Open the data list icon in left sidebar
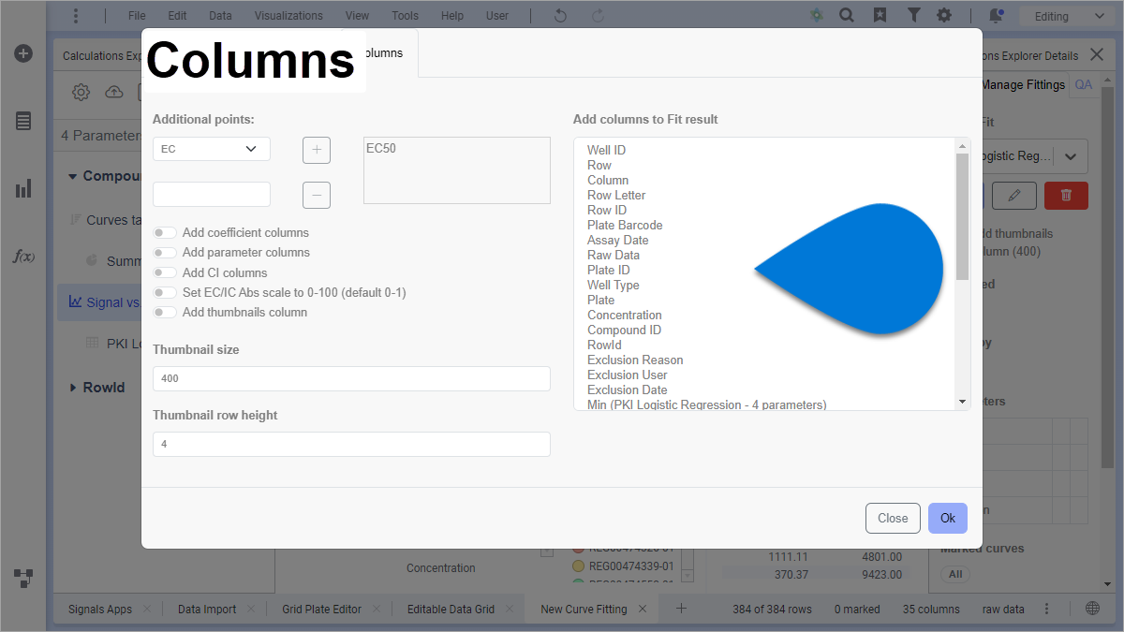This screenshot has height=632, width=1124. (23, 121)
